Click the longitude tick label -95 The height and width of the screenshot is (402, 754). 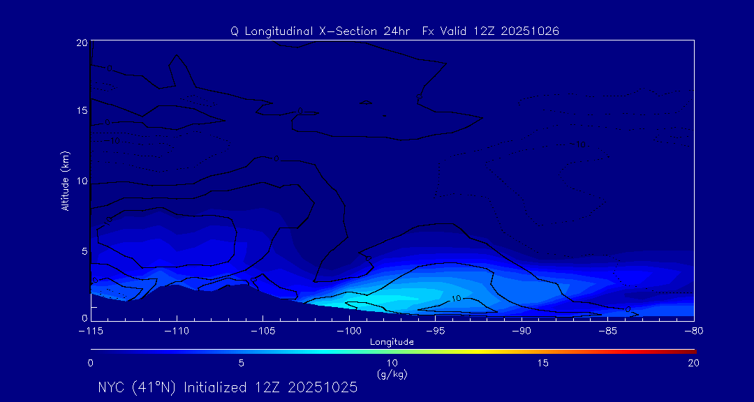click(x=435, y=331)
